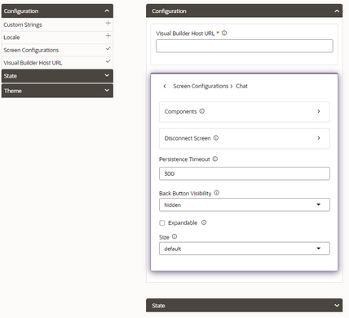Select Locale item in left list
The height and width of the screenshot is (318, 349).
[x=57, y=38]
